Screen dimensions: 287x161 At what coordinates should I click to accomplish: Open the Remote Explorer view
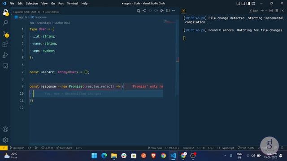click(5, 66)
